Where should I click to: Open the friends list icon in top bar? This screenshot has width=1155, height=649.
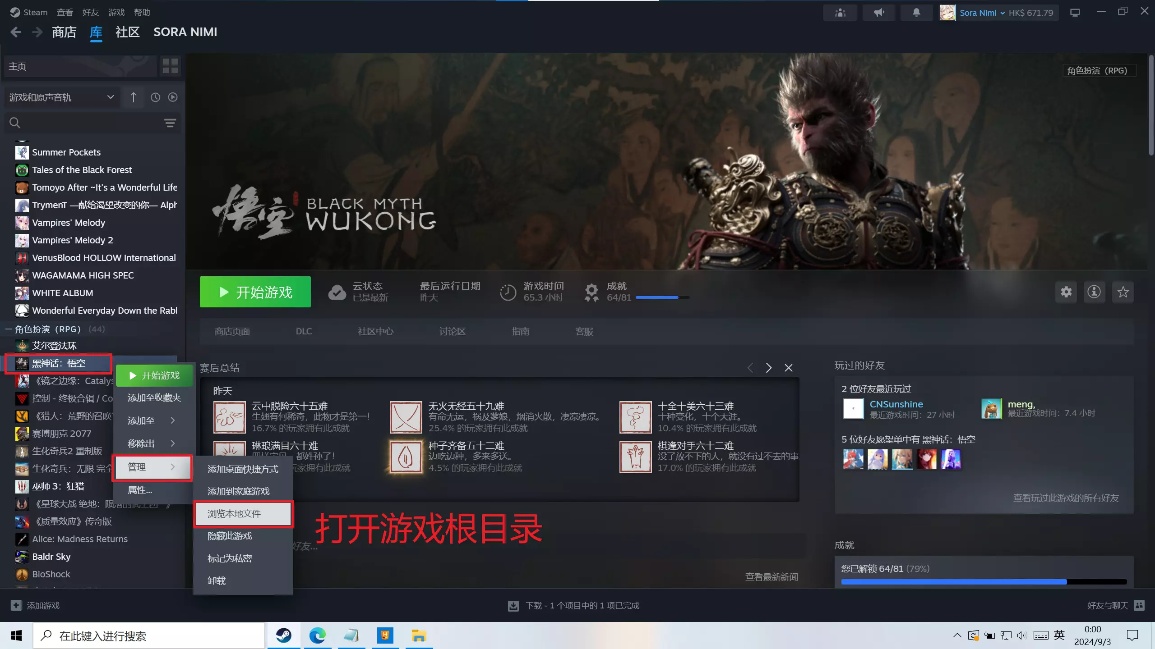[x=840, y=13]
